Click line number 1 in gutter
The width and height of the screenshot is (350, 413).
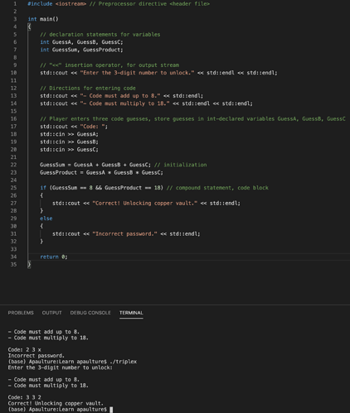(15, 4)
